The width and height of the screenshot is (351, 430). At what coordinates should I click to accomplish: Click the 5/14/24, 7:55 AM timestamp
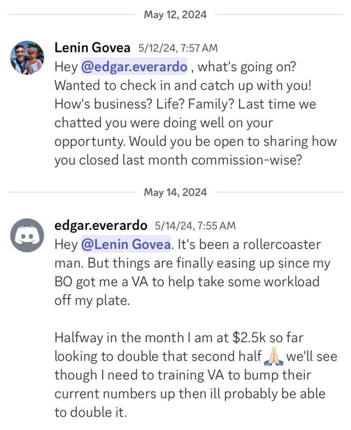point(195,226)
